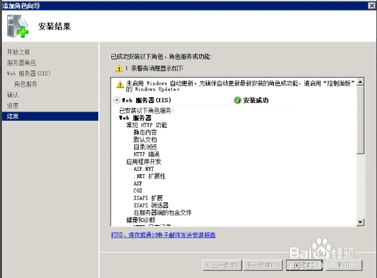377x278 pixels.
Task: Select 服务器角色 step in the sidebar
Action: click(x=21, y=63)
